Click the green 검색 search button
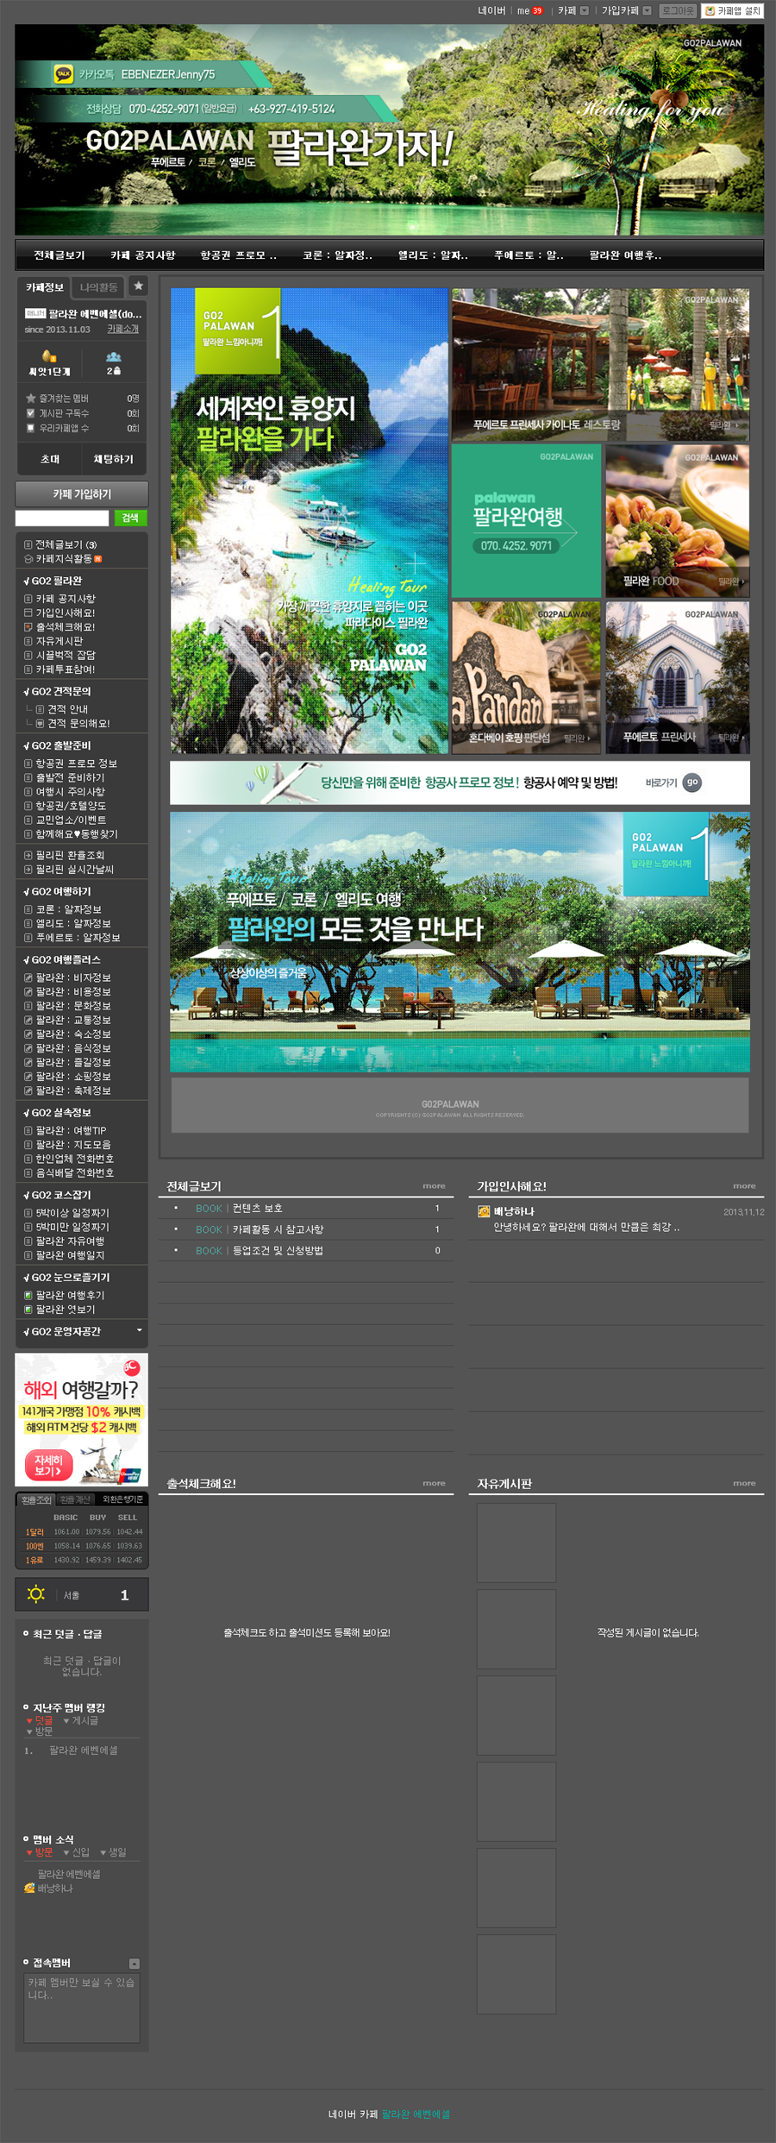This screenshot has height=2143, width=776. 130,518
